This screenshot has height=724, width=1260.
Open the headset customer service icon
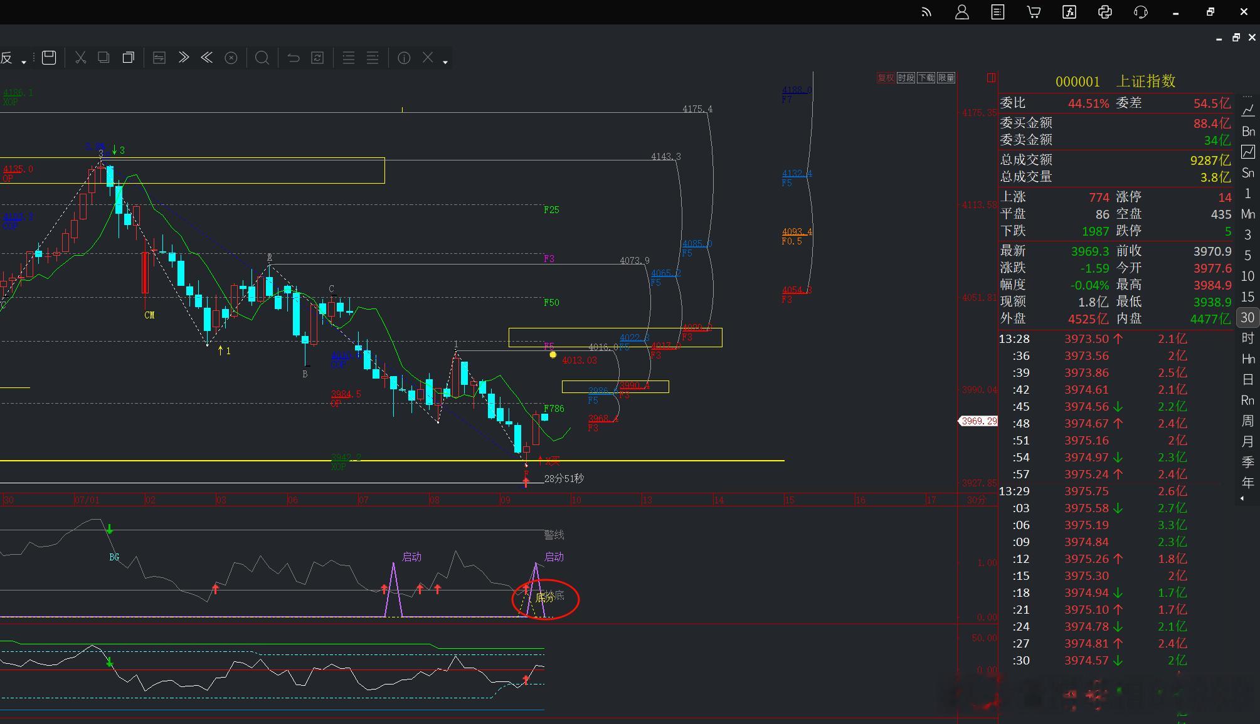[x=1141, y=12]
